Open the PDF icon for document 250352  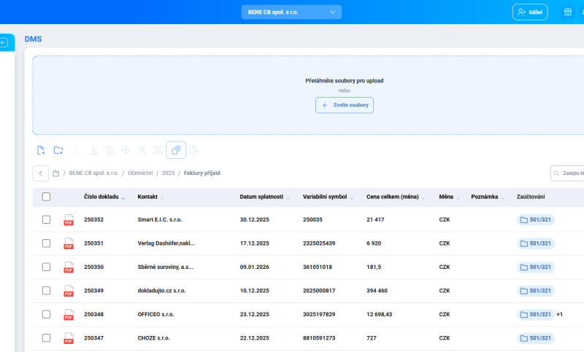(69, 219)
